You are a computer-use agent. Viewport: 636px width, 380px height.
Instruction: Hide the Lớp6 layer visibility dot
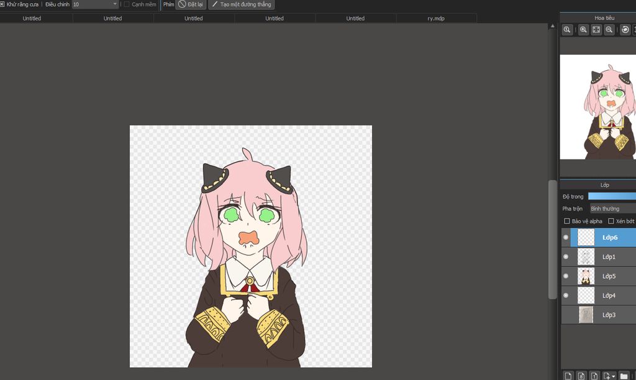(x=566, y=237)
